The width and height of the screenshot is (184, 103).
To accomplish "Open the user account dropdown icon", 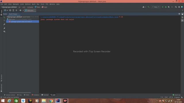I will coord(144,7).
